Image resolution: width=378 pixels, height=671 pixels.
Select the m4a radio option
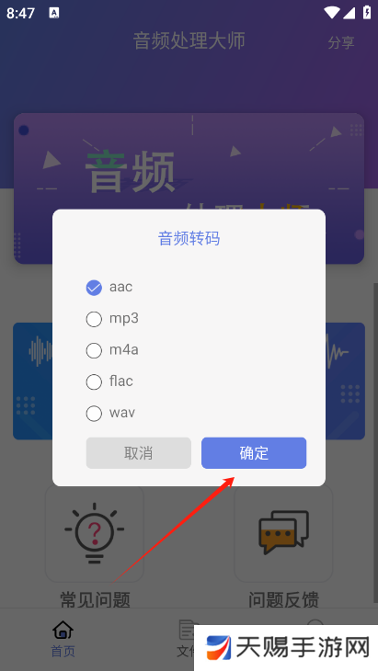[94, 350]
